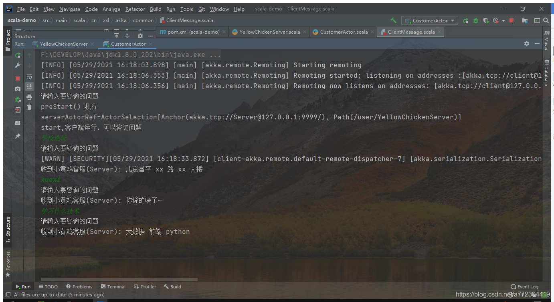Click the down arrow in the console toolbar

coord(29,65)
